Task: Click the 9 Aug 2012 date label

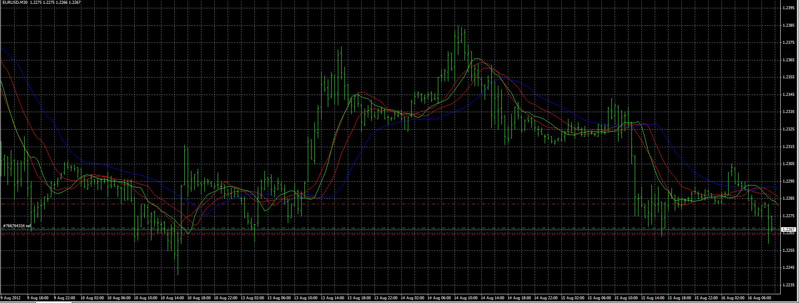Action: pyautogui.click(x=11, y=298)
